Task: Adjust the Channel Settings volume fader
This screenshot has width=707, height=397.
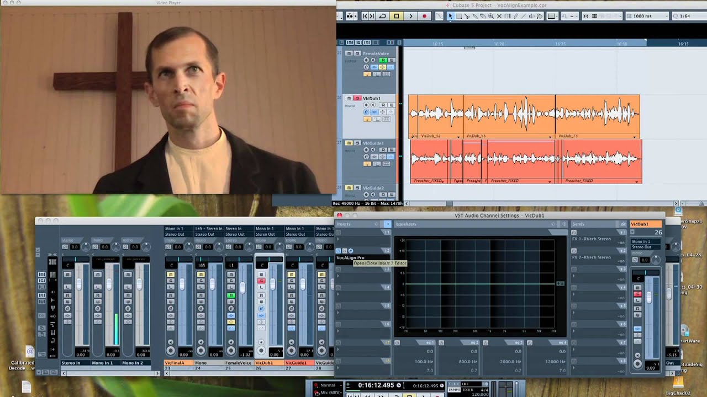Action: (649, 297)
